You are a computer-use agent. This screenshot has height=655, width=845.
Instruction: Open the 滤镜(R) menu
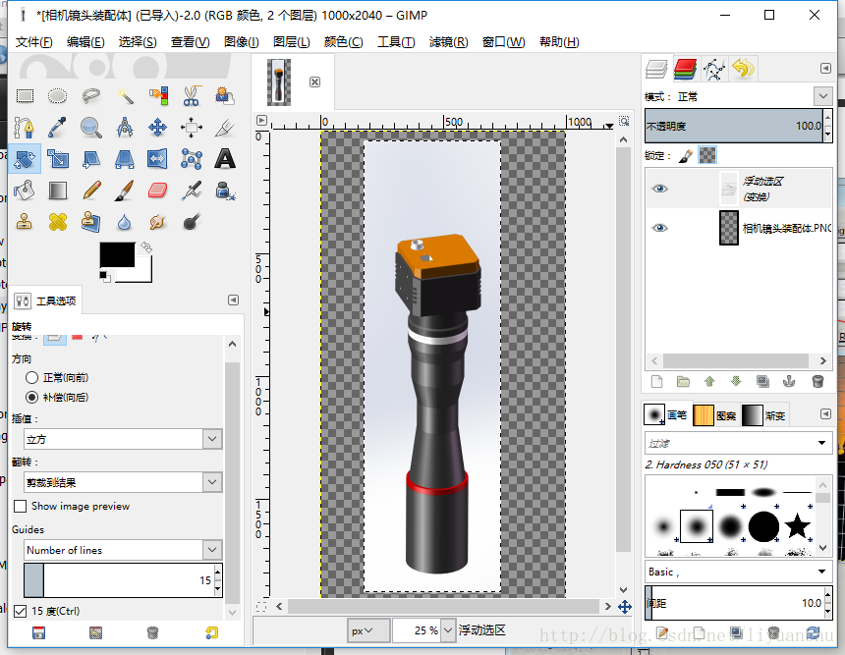tap(448, 42)
